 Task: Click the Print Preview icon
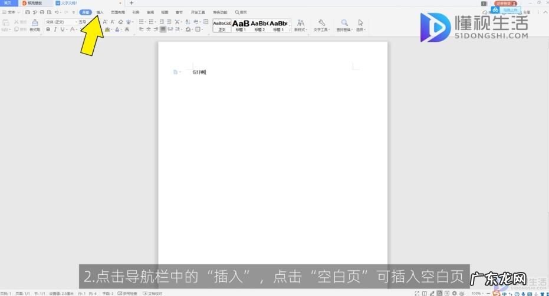[50, 12]
